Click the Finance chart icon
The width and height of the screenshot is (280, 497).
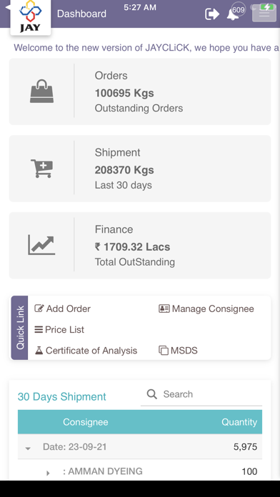[41, 245]
